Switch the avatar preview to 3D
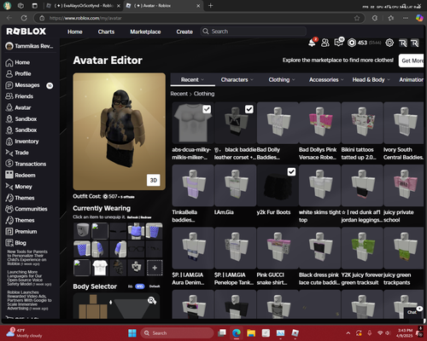The width and height of the screenshot is (427, 341). pyautogui.click(x=154, y=180)
